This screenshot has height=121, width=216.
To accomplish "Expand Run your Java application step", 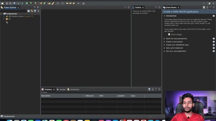I will tap(164, 51).
